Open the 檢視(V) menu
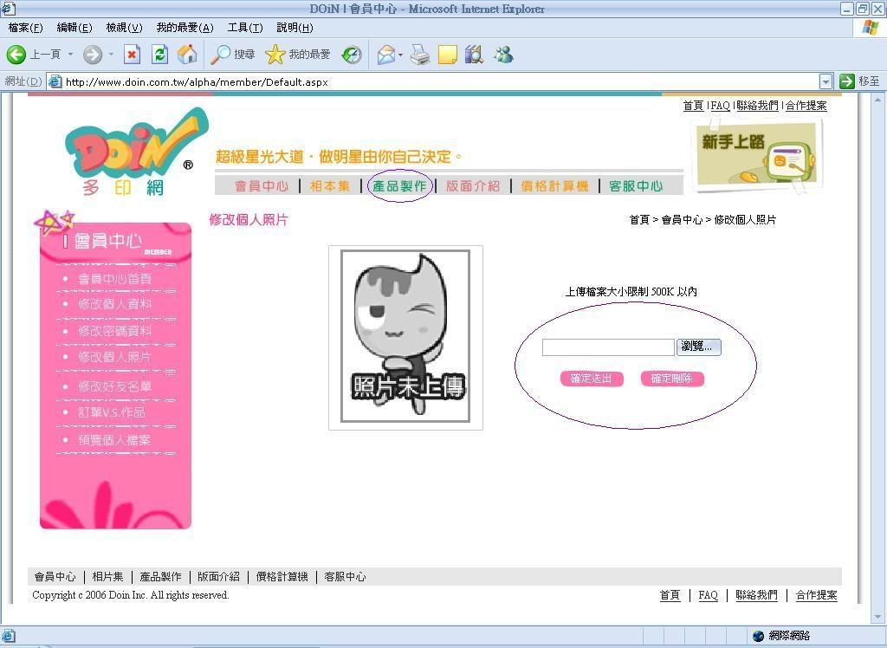The width and height of the screenshot is (887, 648). [x=124, y=28]
